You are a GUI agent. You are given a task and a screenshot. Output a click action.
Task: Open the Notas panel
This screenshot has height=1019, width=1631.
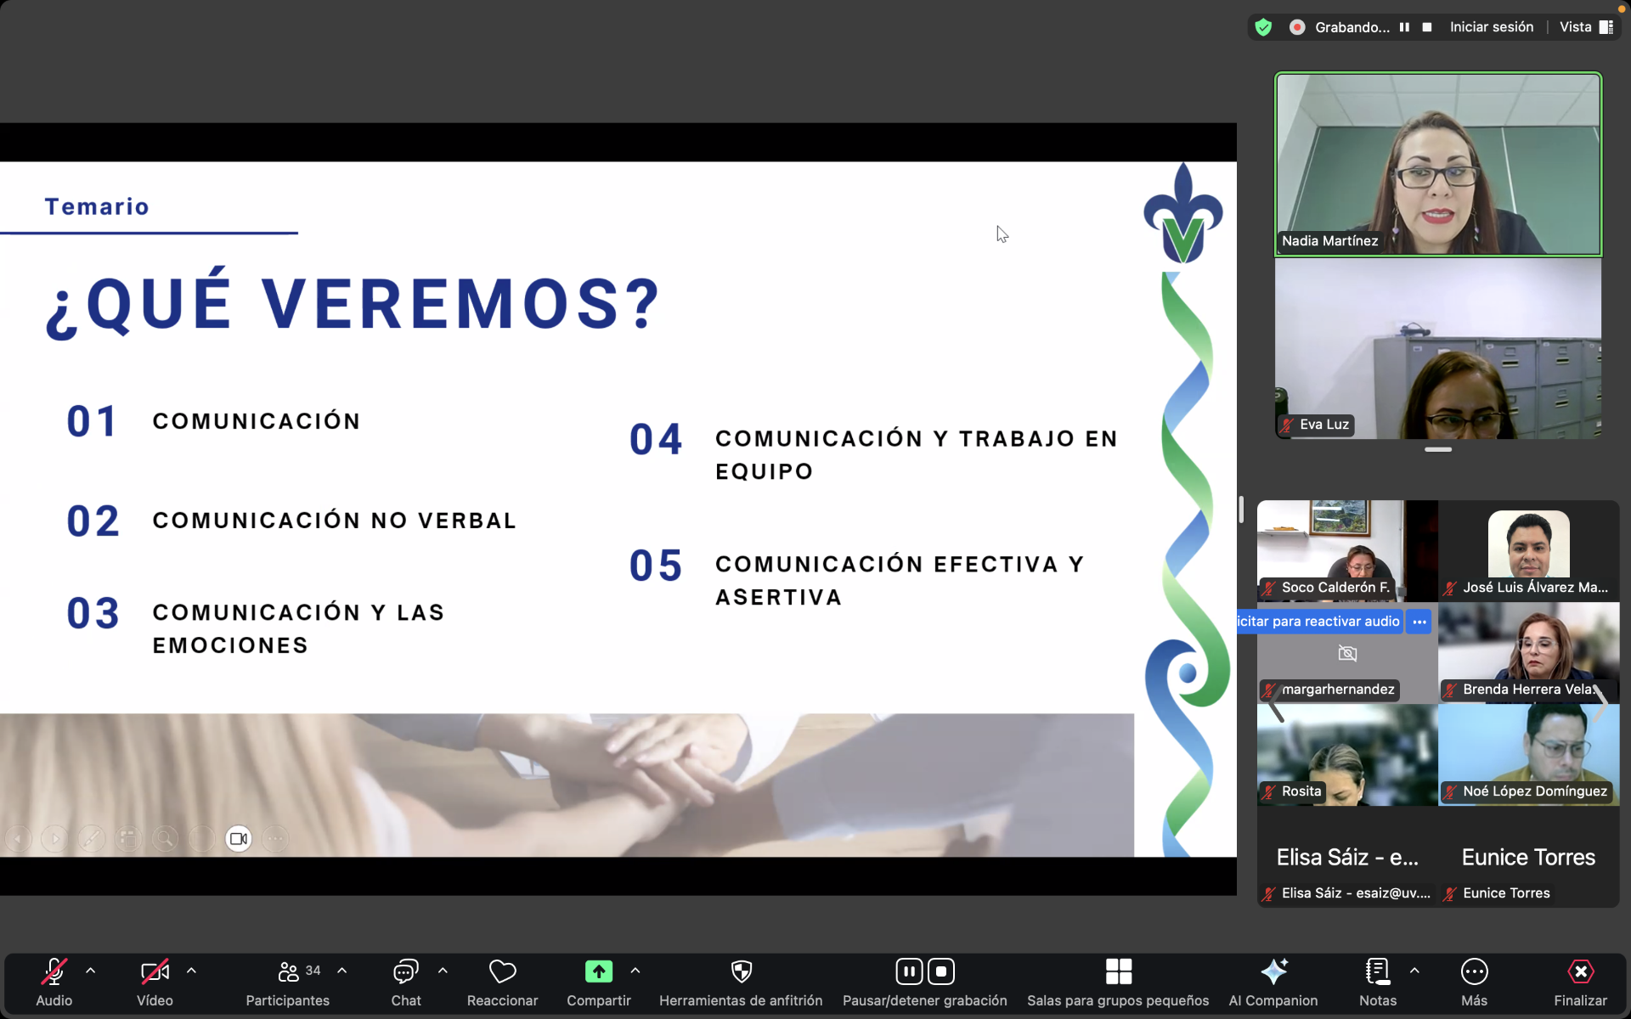[x=1376, y=981]
